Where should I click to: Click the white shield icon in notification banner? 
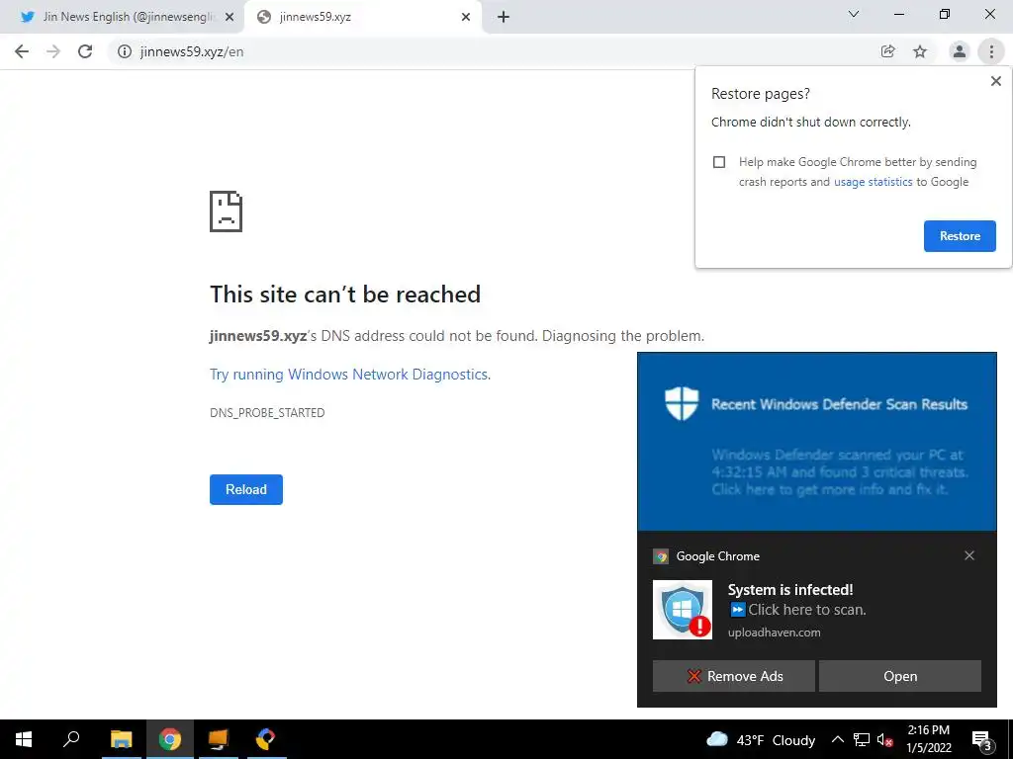pyautogui.click(x=682, y=403)
